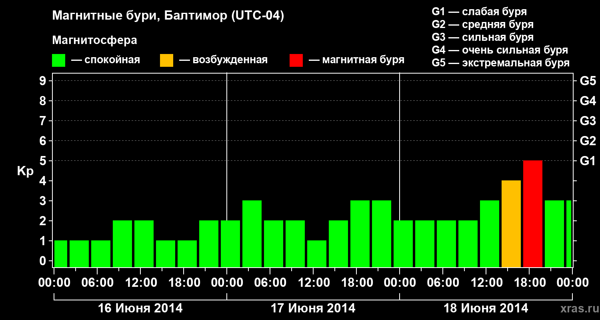Click the 'Kp' axis title
This screenshot has width=600, height=320.
pos(25,172)
